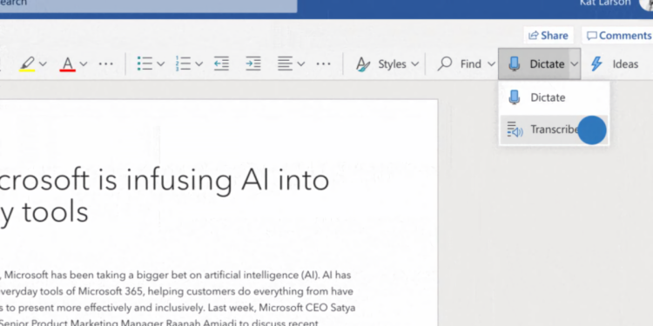Viewport: 653px width, 326px height.
Task: Click the words 'Last week, Microsoft CEO Satya'
Action: [281, 308]
